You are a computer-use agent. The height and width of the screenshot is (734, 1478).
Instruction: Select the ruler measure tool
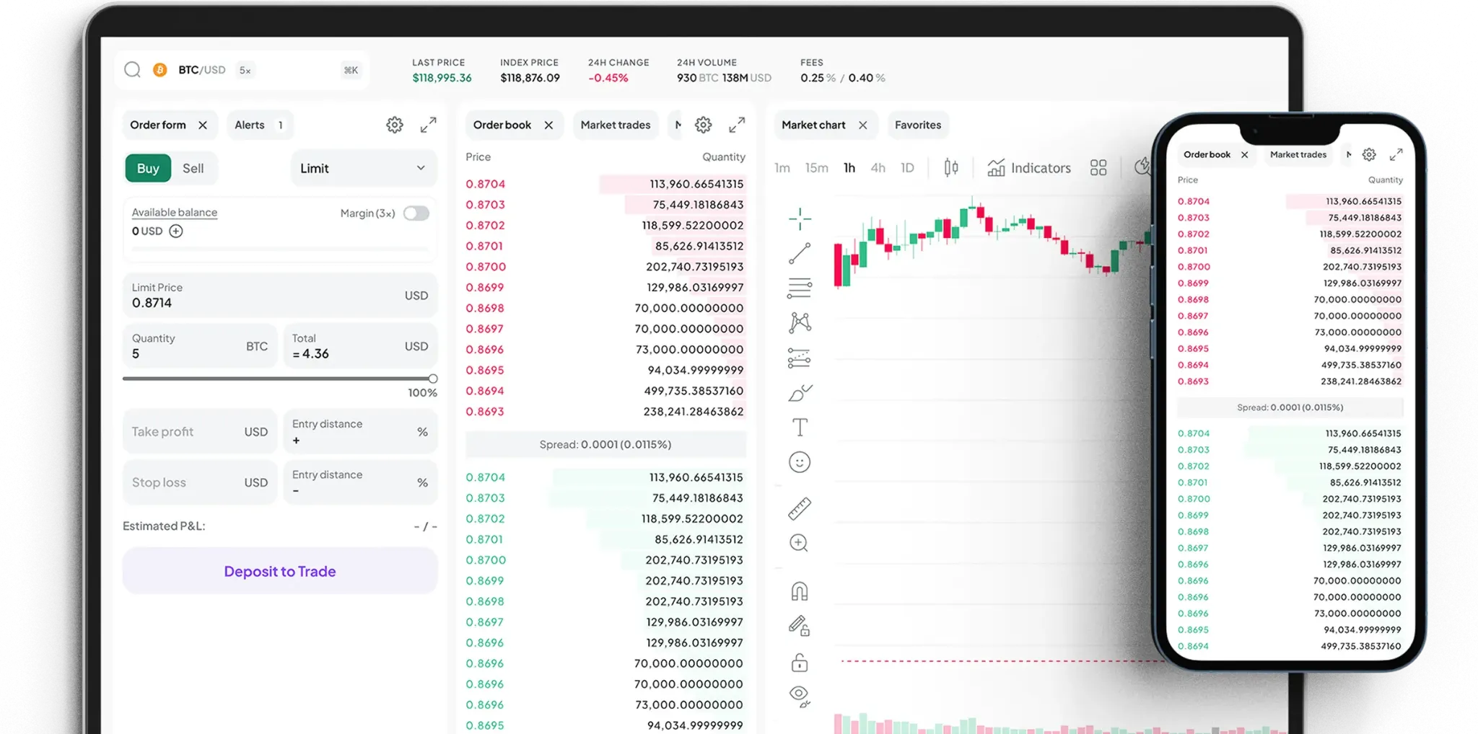tap(800, 509)
